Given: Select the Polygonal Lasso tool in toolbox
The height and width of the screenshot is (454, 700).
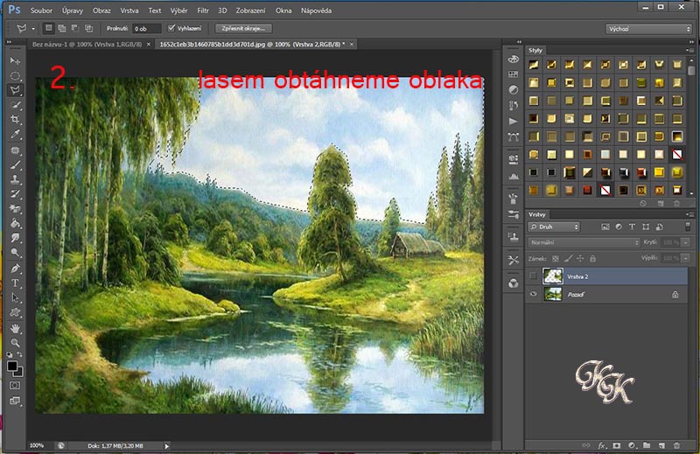Looking at the screenshot, I should 15,90.
